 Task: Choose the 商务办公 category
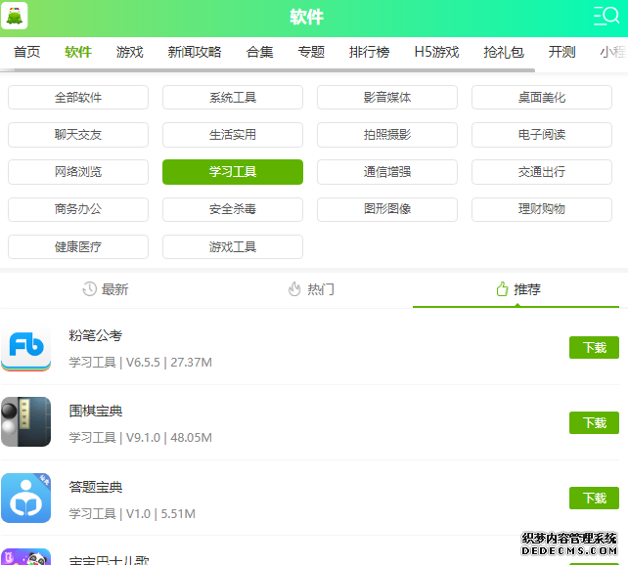pos(78,209)
